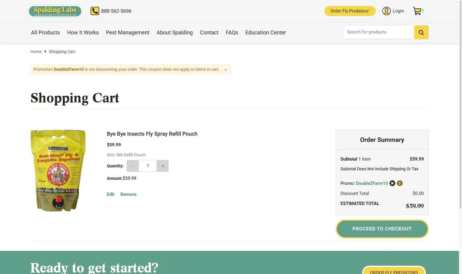Click the 'SKU: BBI Refill Pouch' text

click(x=126, y=155)
